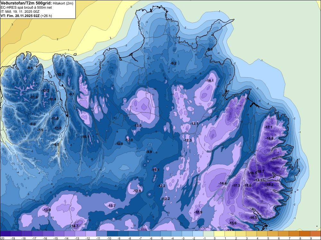Pick the legend color swatch labeled -5
Image resolution: width=321 pixels, height=240 pixels.
pyautogui.click(x=166, y=234)
